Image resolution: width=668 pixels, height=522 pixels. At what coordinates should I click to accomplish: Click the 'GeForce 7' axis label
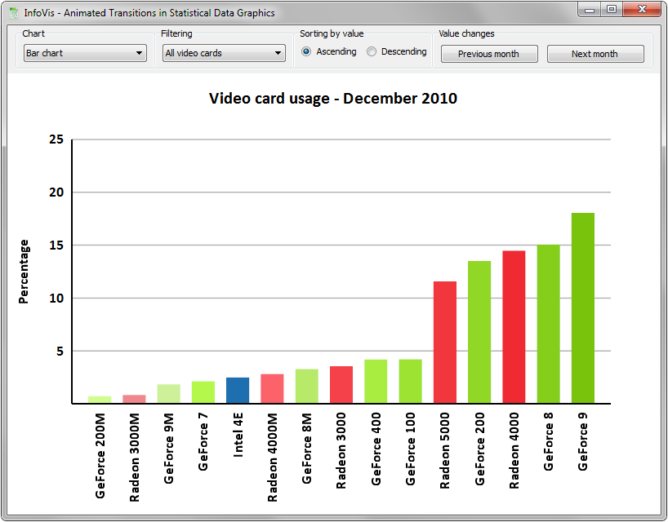(203, 441)
